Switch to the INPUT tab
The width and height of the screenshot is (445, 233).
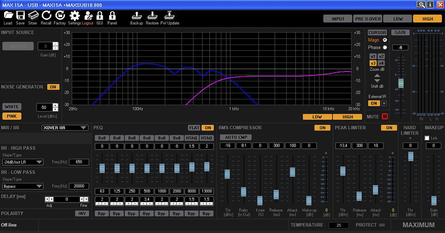pyautogui.click(x=338, y=19)
